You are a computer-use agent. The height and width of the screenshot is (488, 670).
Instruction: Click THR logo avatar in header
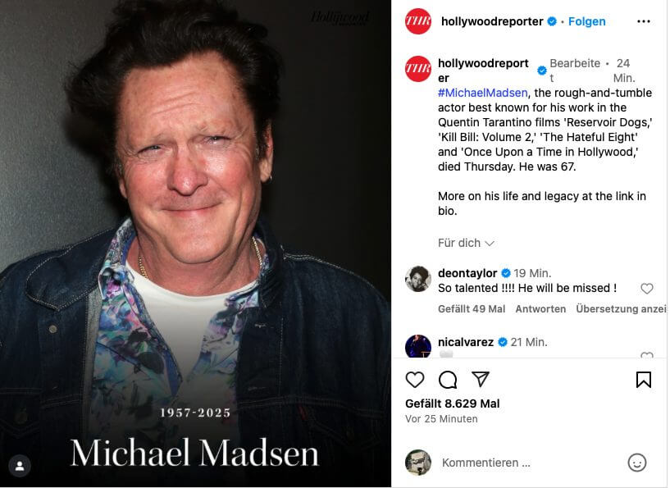418,21
